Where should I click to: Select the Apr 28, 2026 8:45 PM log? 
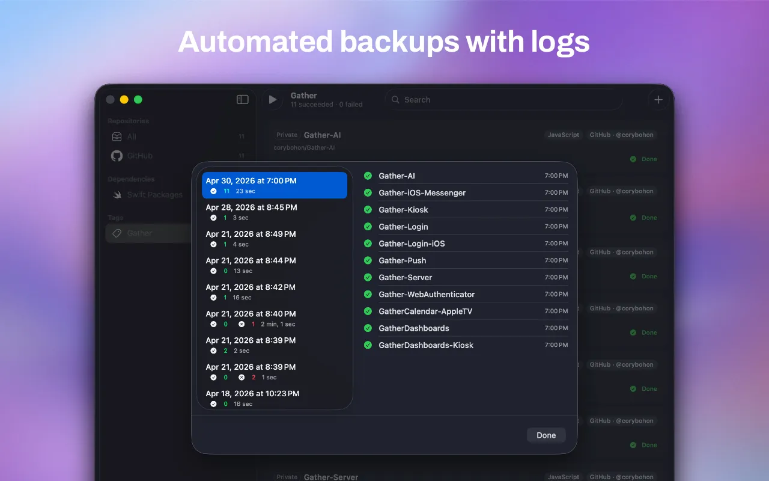click(275, 212)
